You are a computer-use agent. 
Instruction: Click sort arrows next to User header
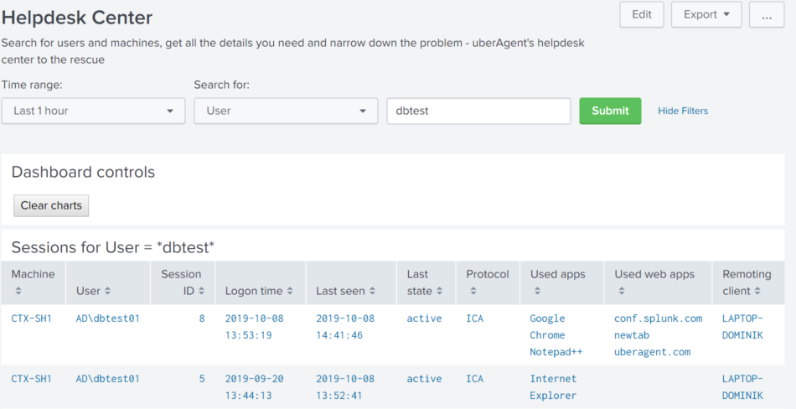[x=107, y=291]
